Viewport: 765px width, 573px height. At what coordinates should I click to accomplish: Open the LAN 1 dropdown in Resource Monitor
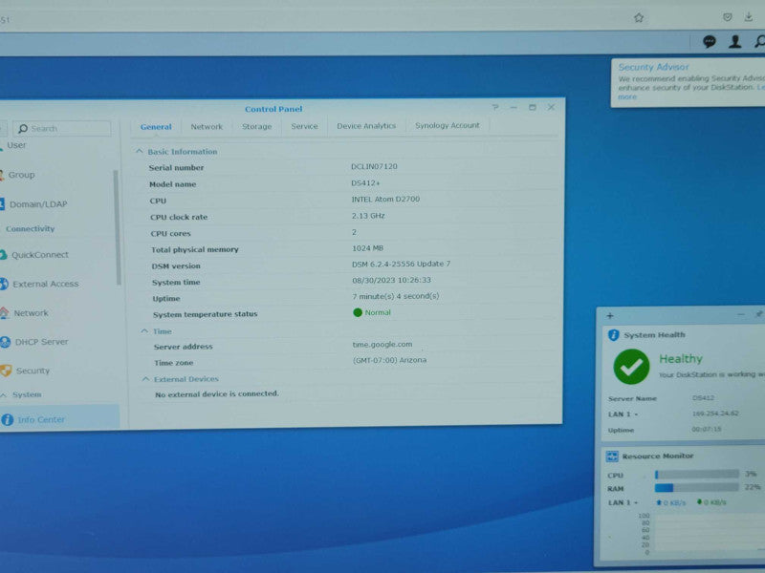point(636,503)
